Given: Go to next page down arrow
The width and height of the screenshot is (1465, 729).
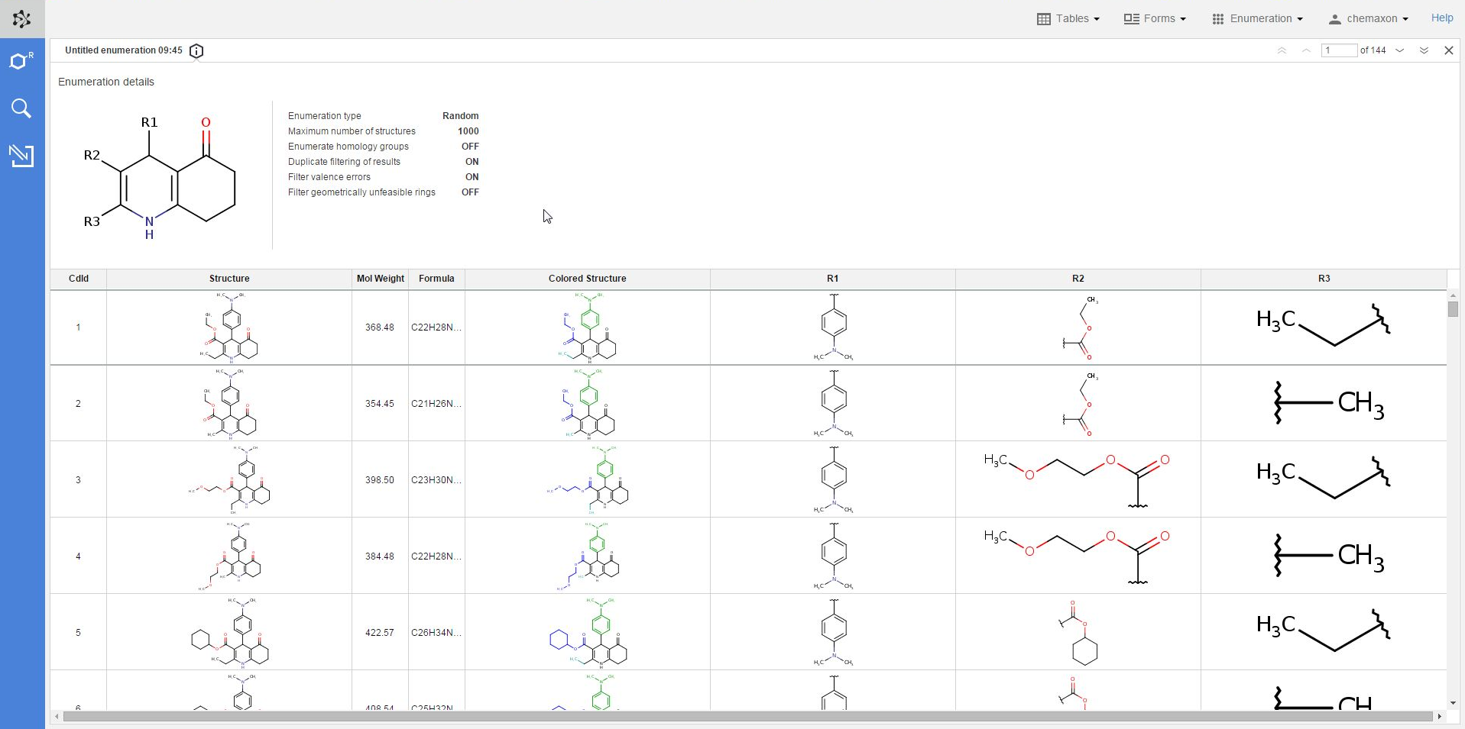Looking at the screenshot, I should point(1400,50).
